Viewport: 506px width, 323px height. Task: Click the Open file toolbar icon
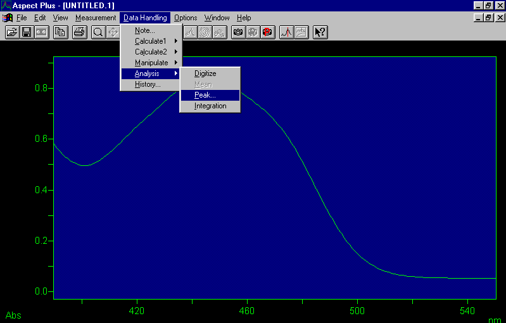point(12,32)
